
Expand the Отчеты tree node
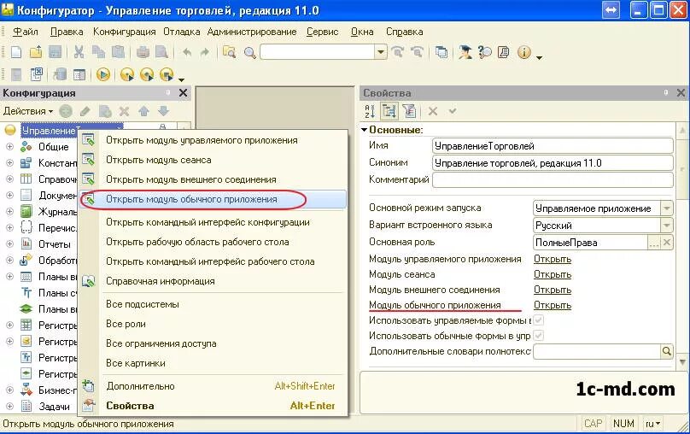click(x=9, y=243)
